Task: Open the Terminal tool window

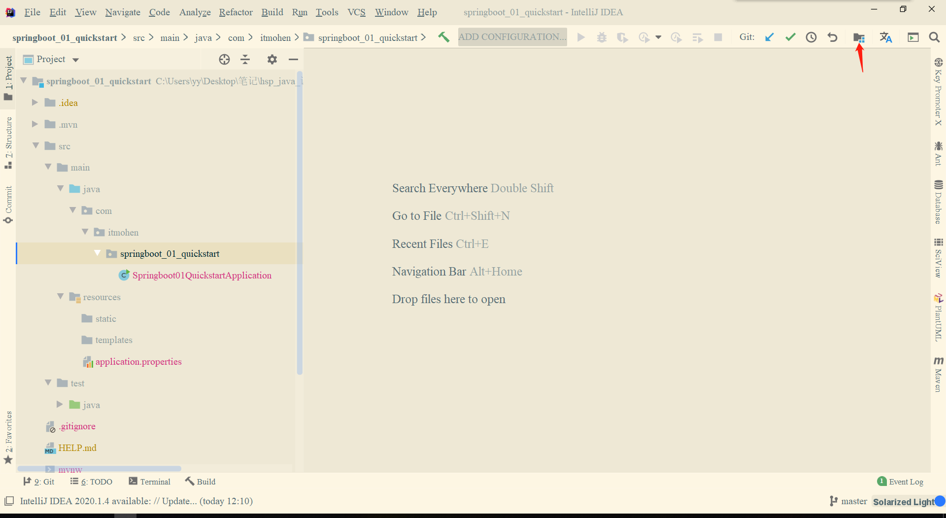Action: (149, 482)
